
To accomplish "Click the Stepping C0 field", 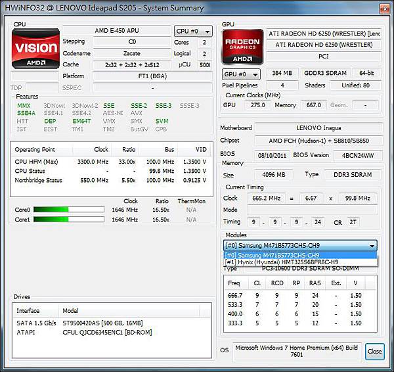I will coord(132,42).
